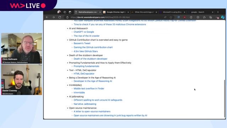Screen dimensions: 227x128
Task: Click the GitHub Contribution chart is overrated heading
Action: 98,40
